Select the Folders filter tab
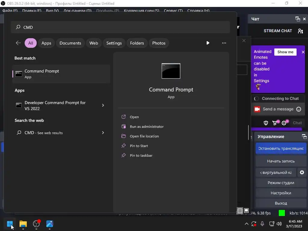The image size is (308, 231). click(137, 43)
